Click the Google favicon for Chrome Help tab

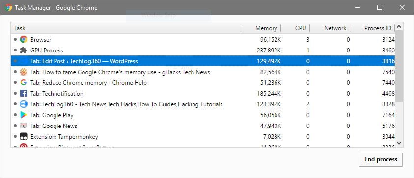(x=24, y=83)
